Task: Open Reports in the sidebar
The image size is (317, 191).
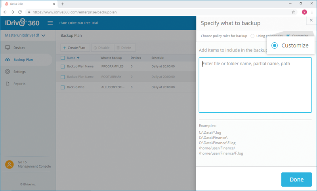Action: [19, 84]
